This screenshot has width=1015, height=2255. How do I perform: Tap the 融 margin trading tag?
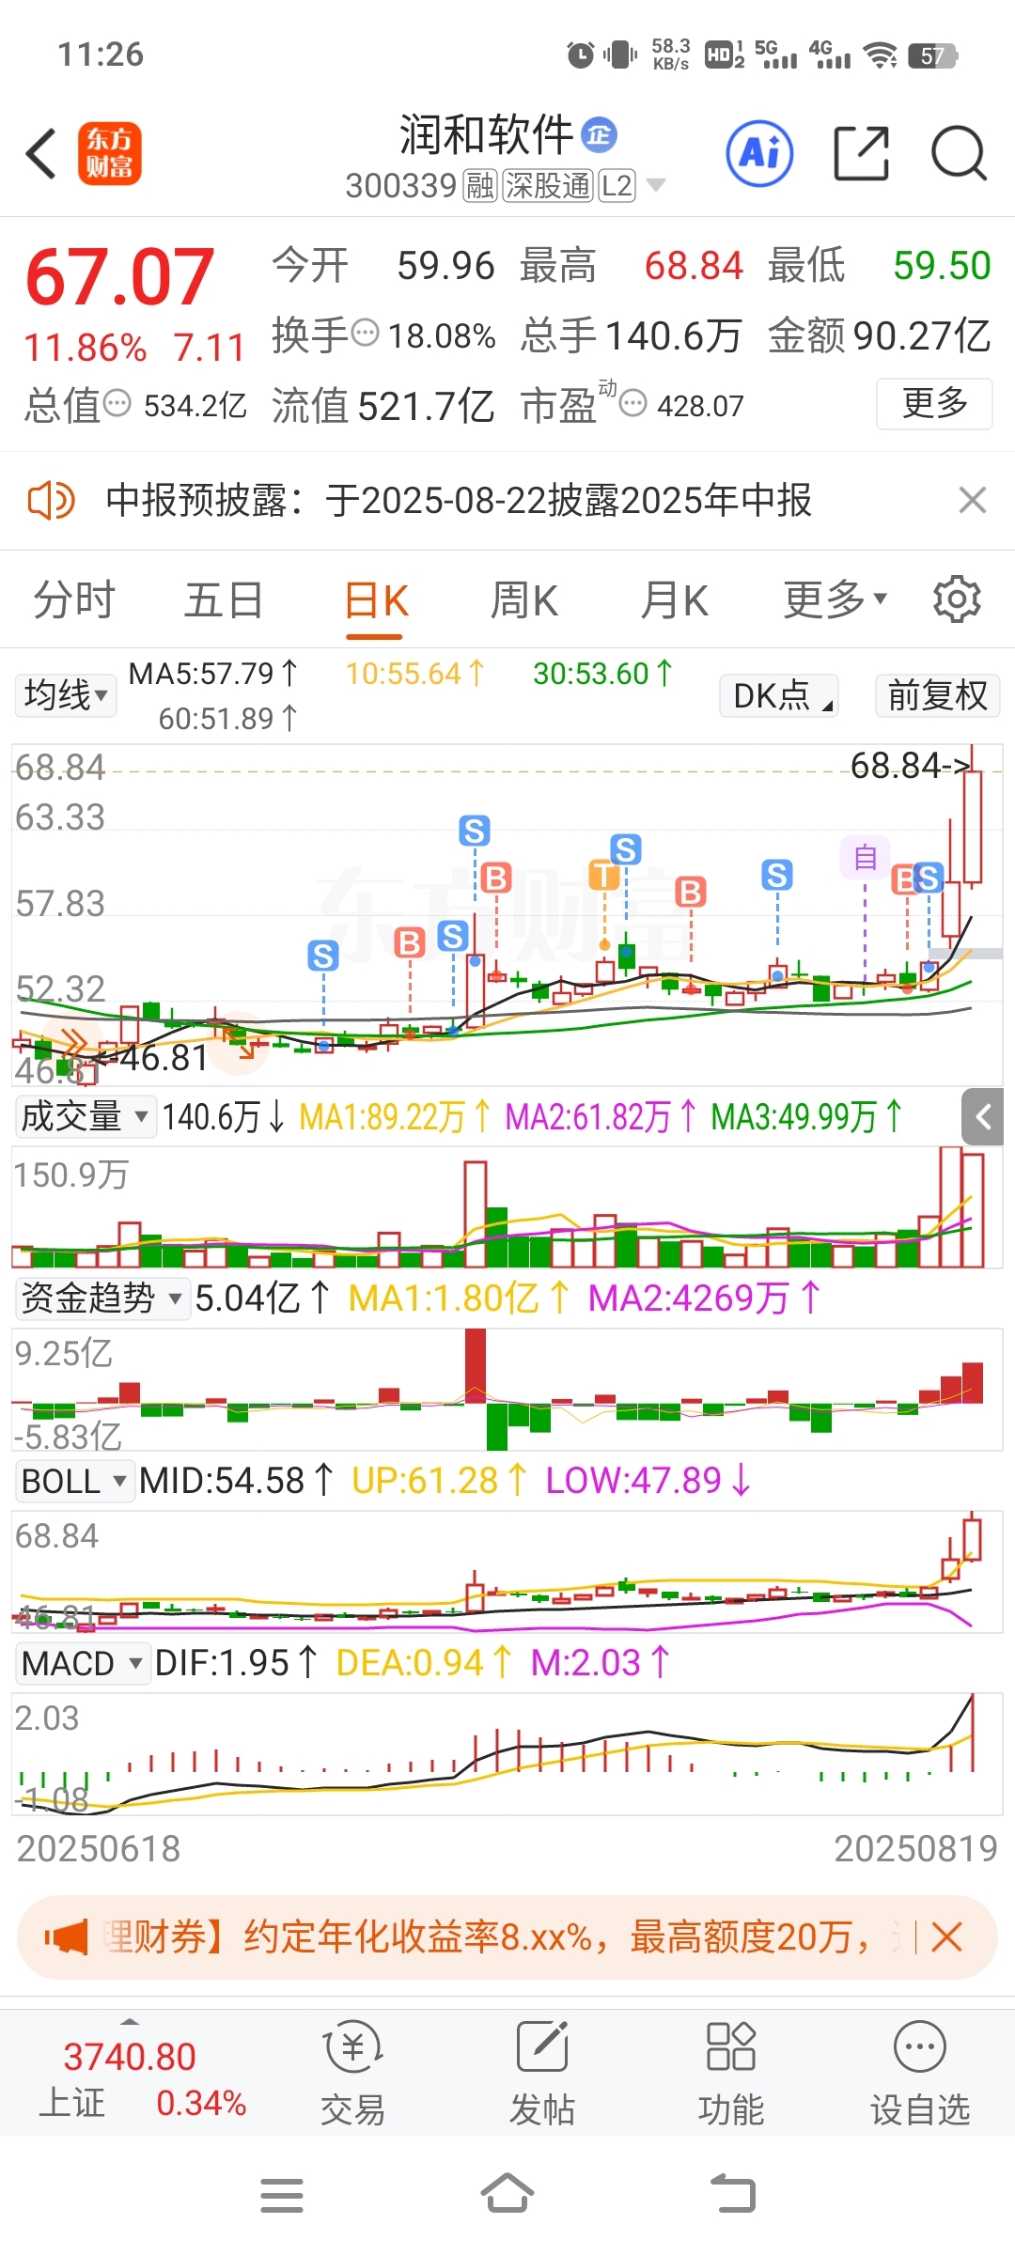coord(479,186)
